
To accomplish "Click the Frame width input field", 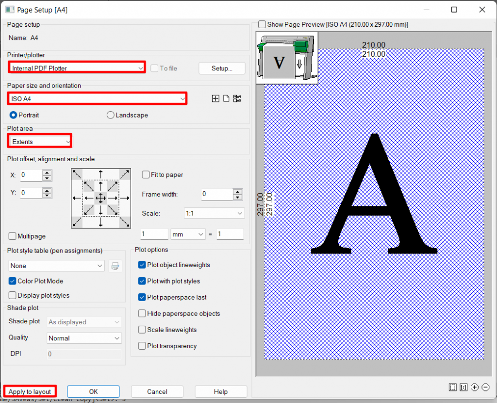I will pyautogui.click(x=217, y=194).
